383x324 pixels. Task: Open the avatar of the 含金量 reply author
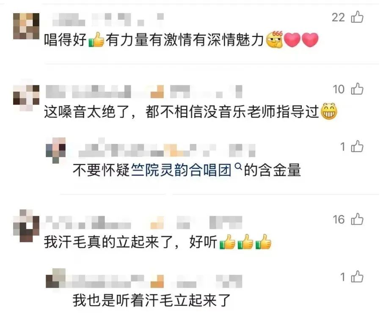pos(56,150)
